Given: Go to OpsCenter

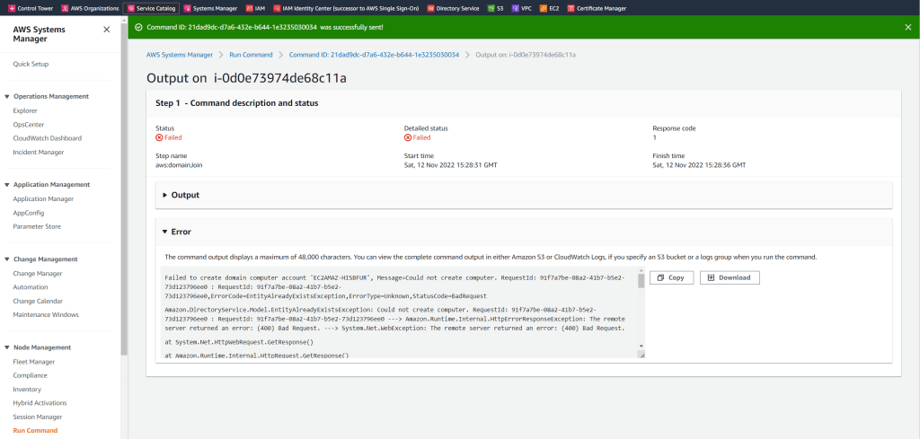Looking at the screenshot, I should [x=29, y=124].
